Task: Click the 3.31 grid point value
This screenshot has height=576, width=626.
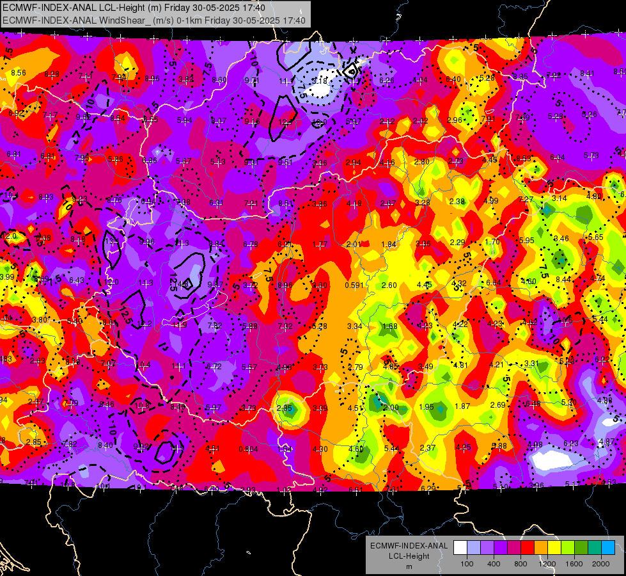Action: tap(532, 364)
